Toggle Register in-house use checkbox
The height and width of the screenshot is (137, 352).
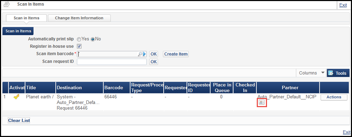[x=79, y=46]
